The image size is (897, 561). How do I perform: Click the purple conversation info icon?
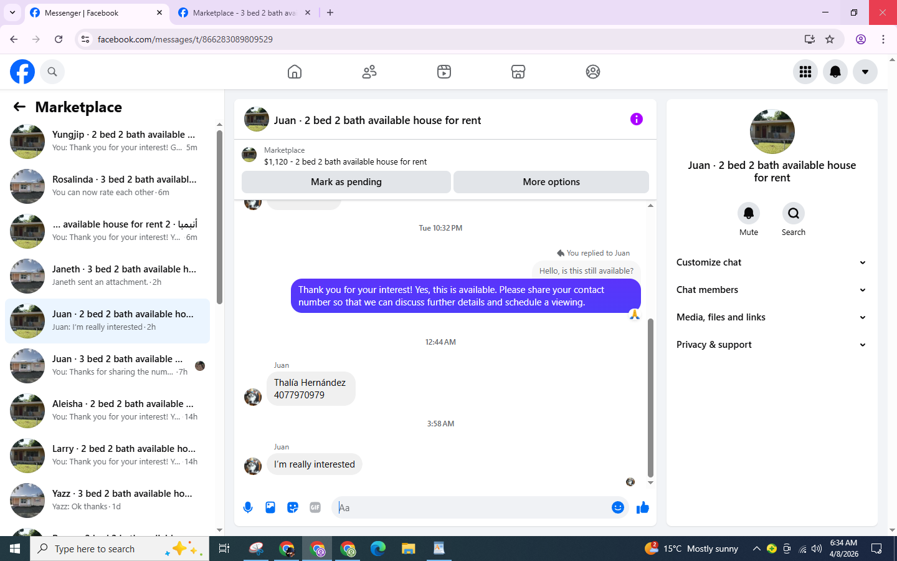[x=636, y=119]
